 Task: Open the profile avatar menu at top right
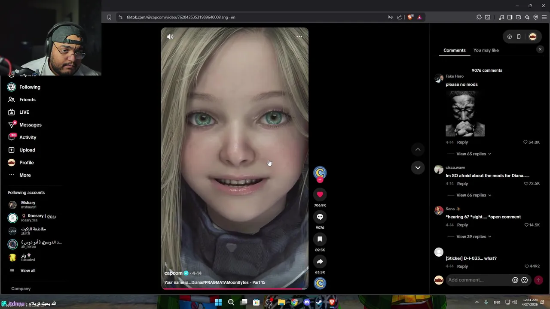coord(533,37)
